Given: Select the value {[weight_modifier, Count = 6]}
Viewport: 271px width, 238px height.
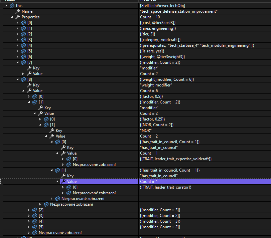Looking at the screenshot, I should [167, 79].
